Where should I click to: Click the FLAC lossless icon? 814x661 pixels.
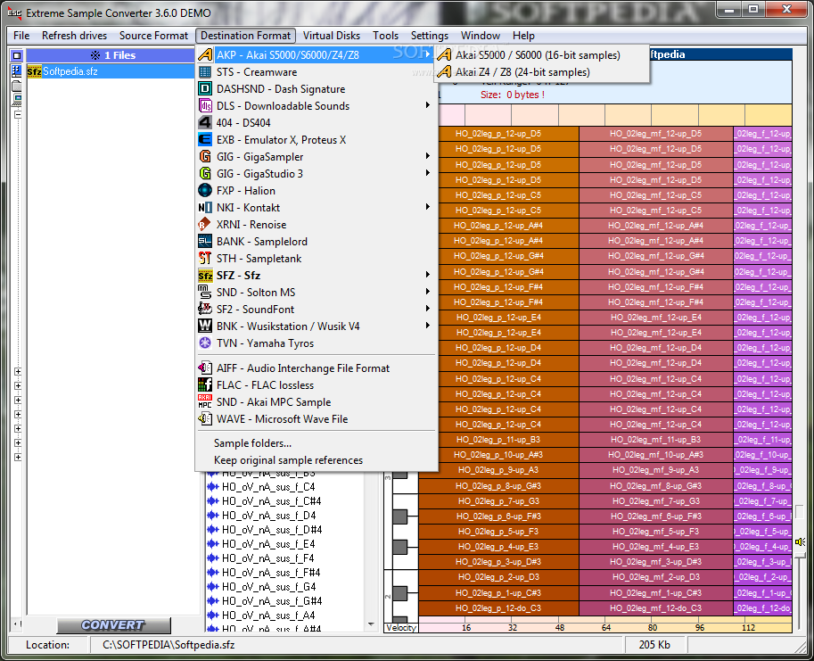pos(206,385)
